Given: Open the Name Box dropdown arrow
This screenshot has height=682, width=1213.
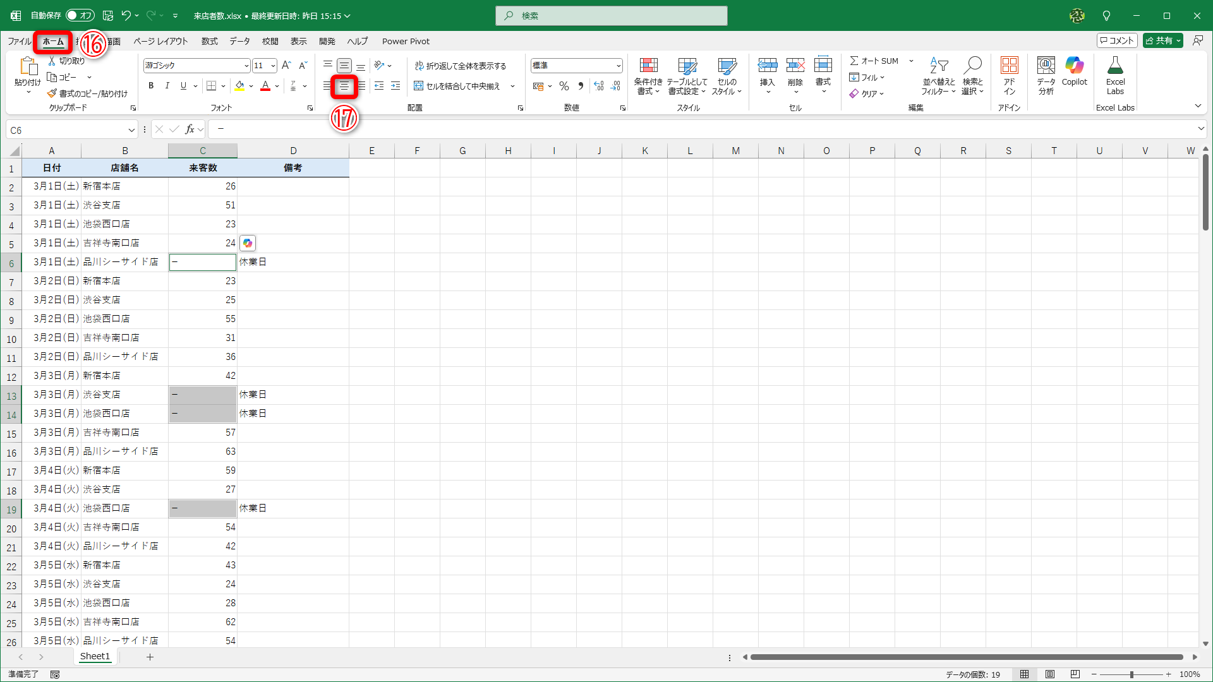Looking at the screenshot, I should click(x=131, y=130).
